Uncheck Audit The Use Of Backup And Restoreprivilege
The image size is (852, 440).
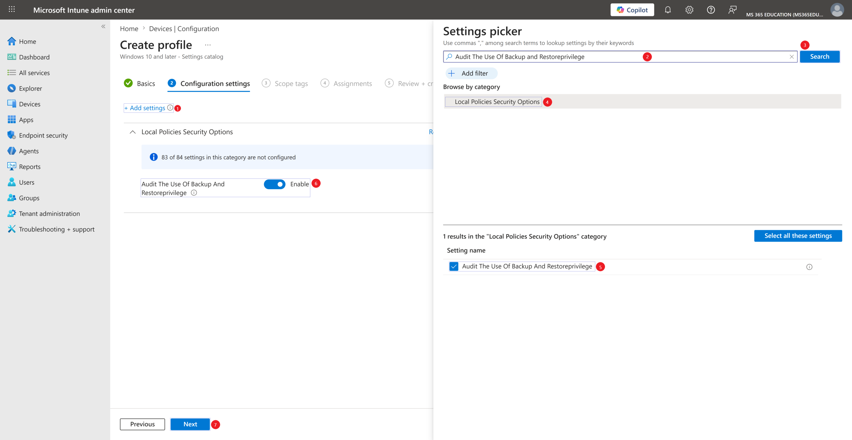453,267
